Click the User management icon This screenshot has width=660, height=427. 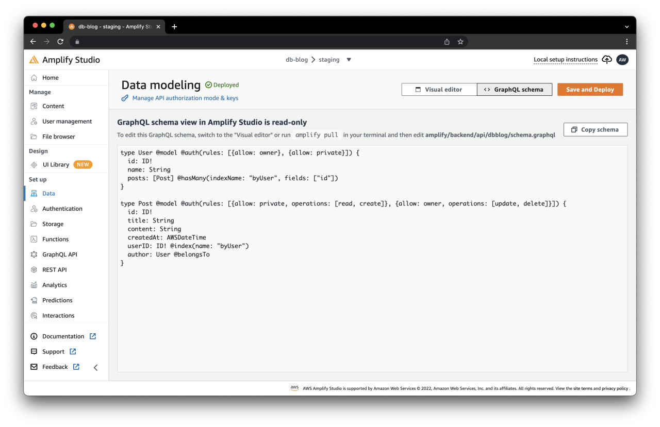[x=34, y=122]
